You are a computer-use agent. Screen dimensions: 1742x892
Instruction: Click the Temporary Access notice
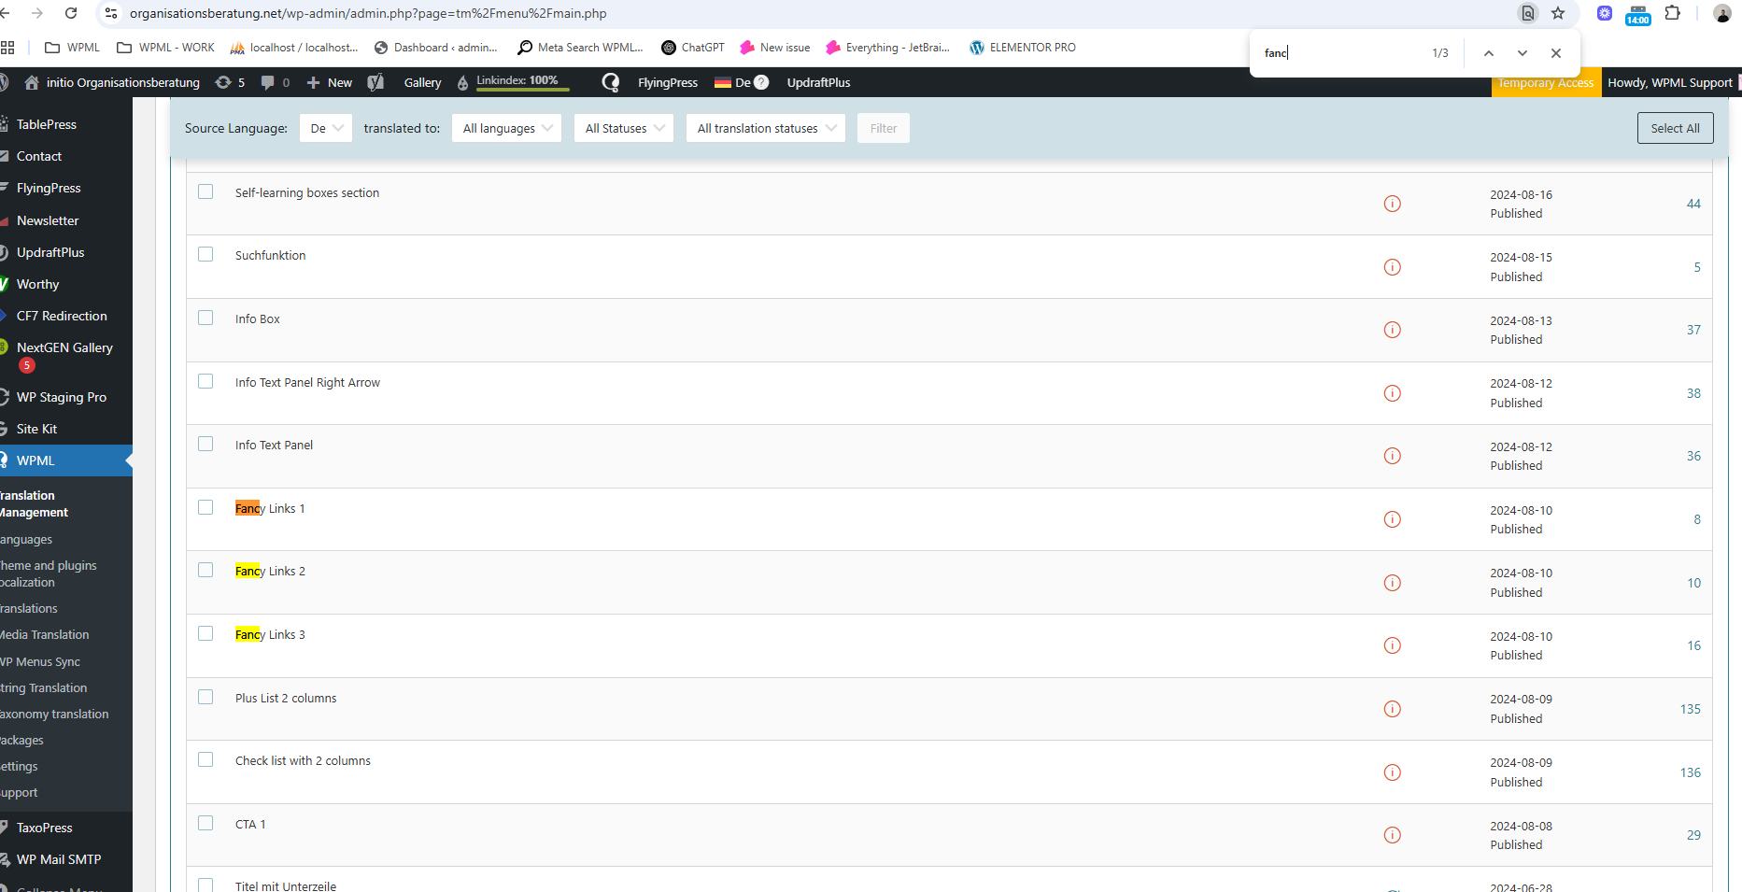(1545, 82)
